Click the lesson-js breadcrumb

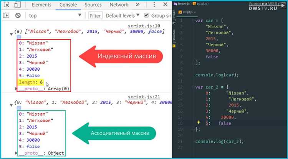pyautogui.click(x=184, y=4)
